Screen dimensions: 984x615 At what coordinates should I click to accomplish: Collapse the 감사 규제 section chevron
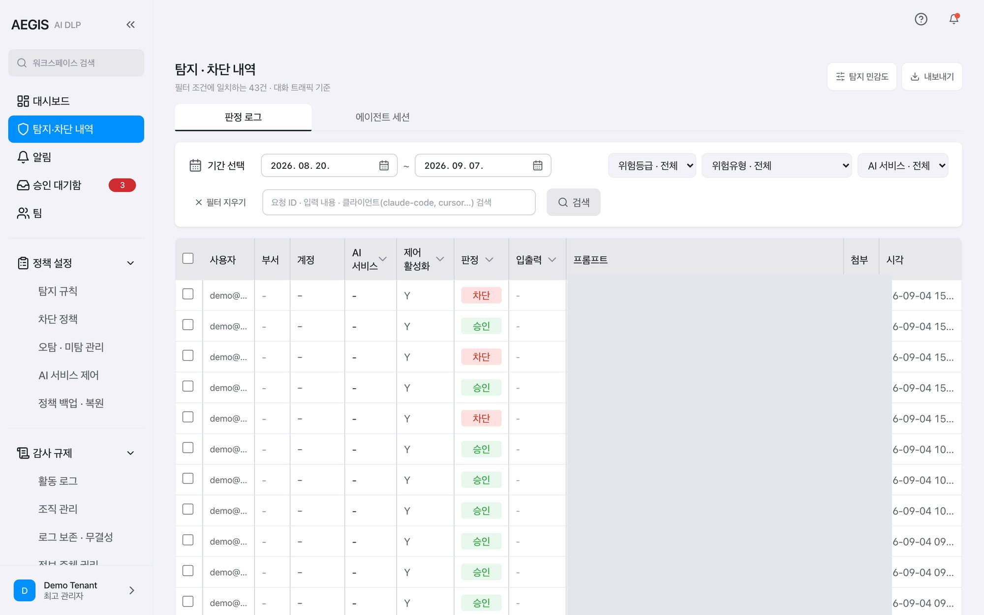pos(130,453)
